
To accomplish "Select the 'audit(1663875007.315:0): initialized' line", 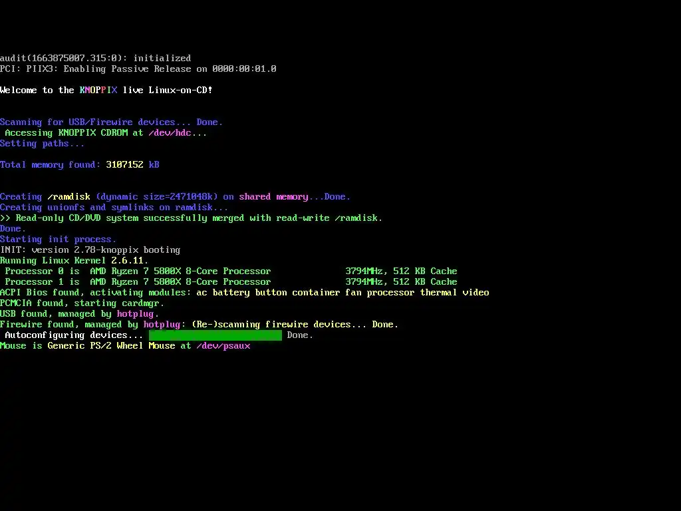I will pyautogui.click(x=96, y=59).
